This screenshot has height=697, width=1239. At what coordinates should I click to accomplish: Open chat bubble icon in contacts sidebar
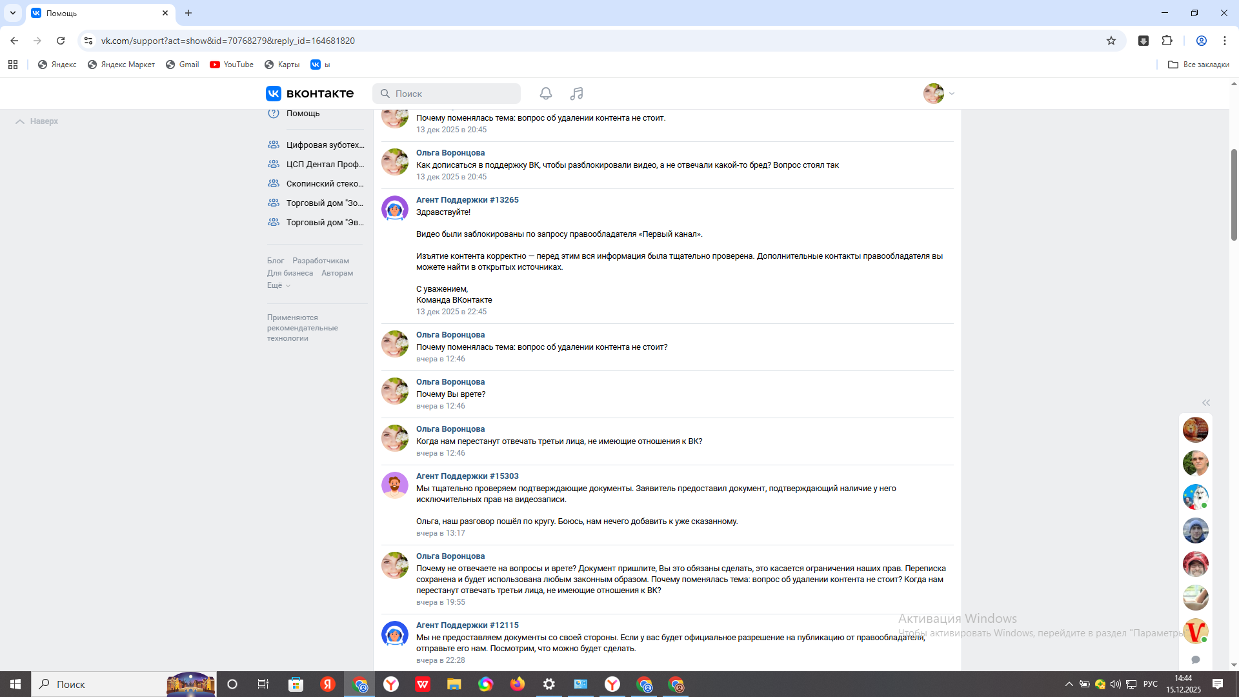(1195, 660)
